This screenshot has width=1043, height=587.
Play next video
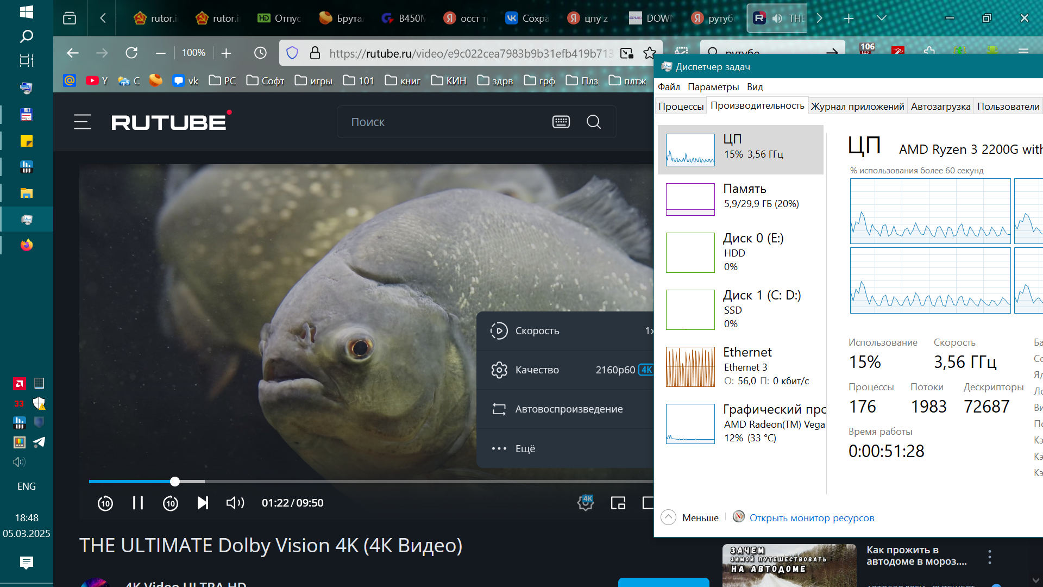click(x=203, y=503)
